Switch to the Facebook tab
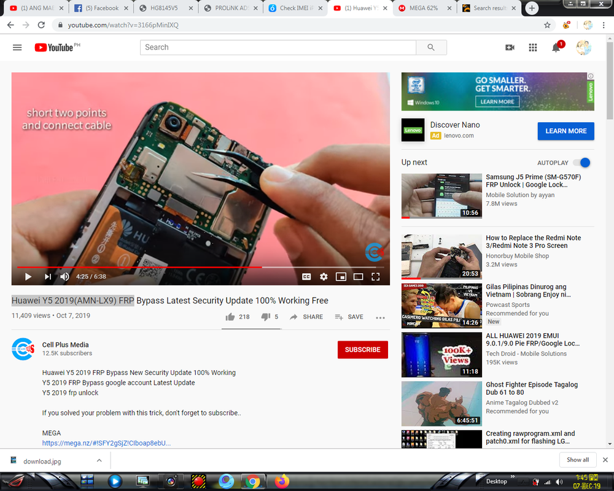The image size is (614, 491). [x=101, y=8]
